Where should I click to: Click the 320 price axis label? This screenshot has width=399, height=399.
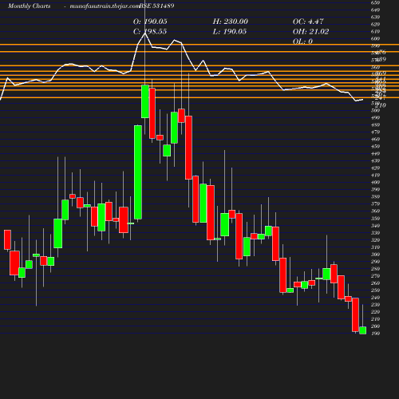(375, 240)
